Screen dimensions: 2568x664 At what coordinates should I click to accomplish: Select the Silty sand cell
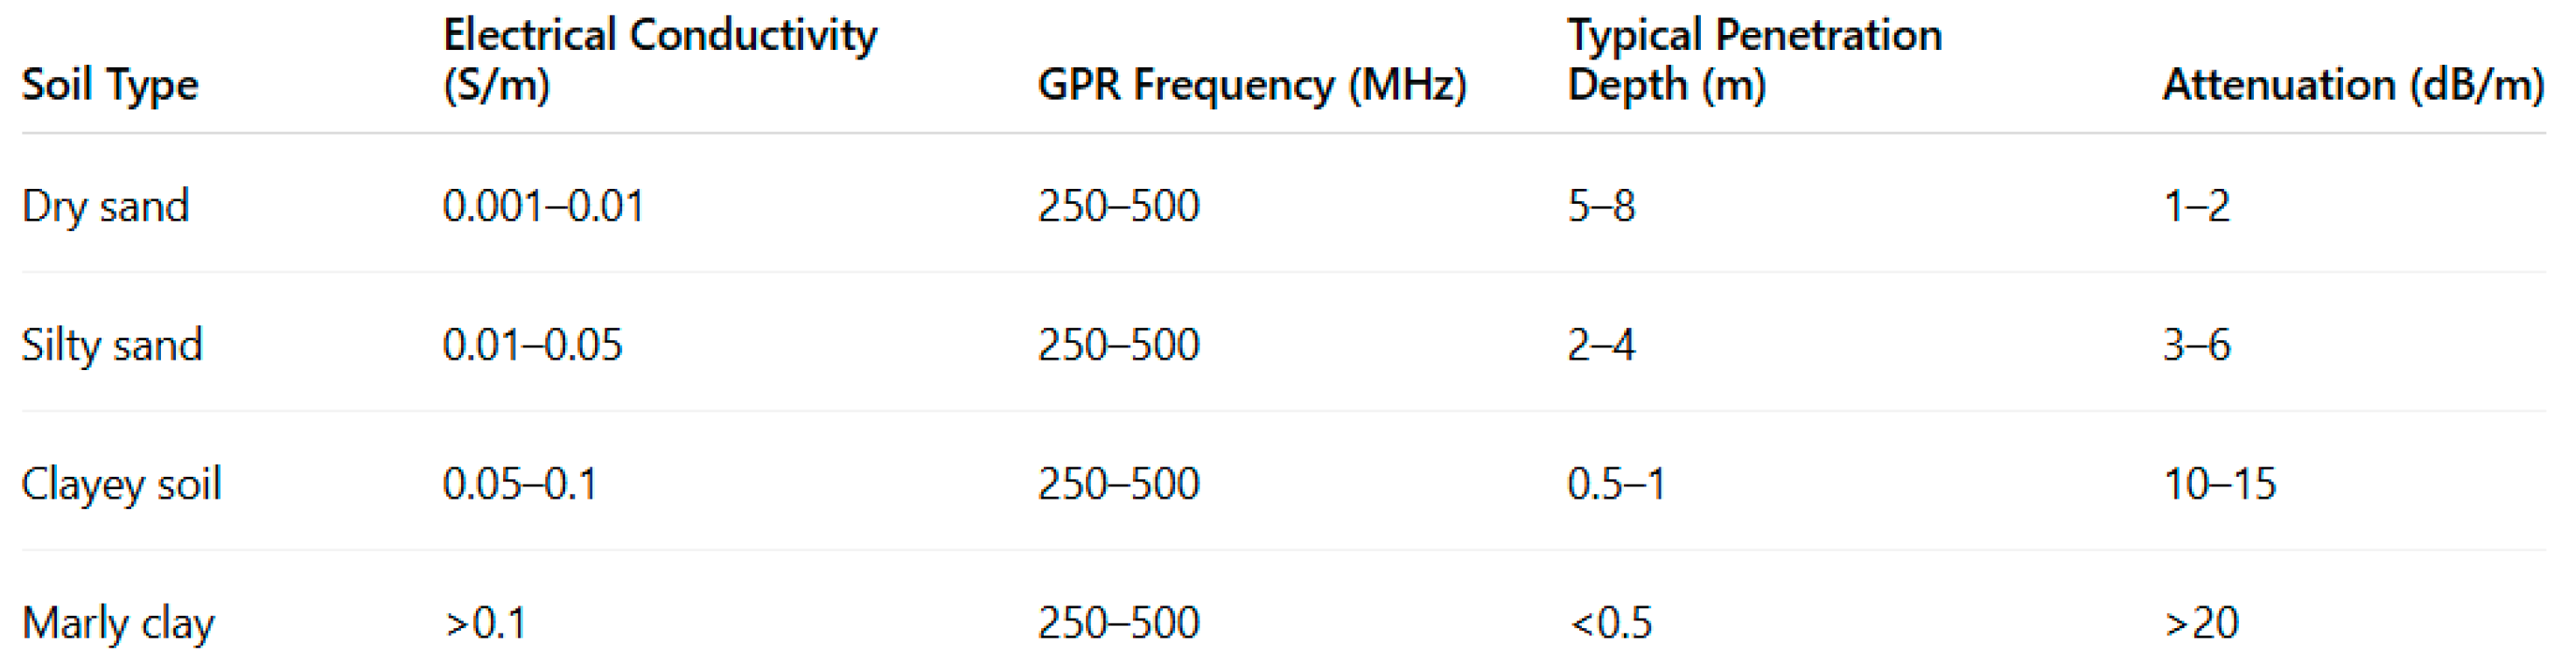coord(112,345)
